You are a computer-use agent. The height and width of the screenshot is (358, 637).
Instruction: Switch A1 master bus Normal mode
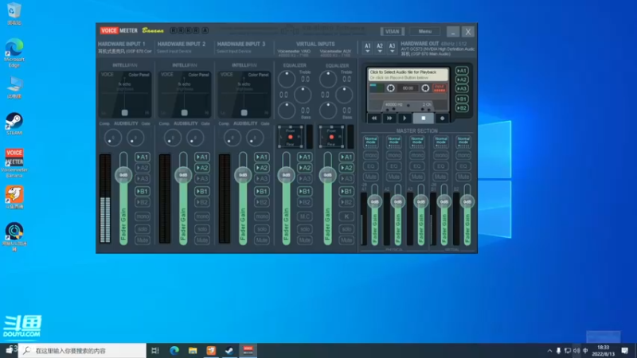[371, 142]
